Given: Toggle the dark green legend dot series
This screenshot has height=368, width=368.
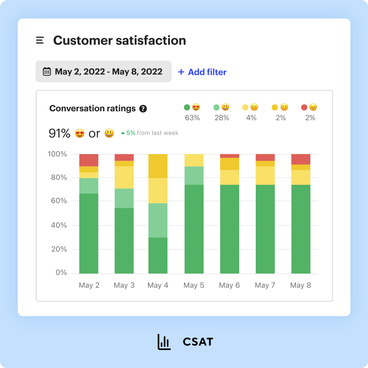Looking at the screenshot, I should coord(187,107).
